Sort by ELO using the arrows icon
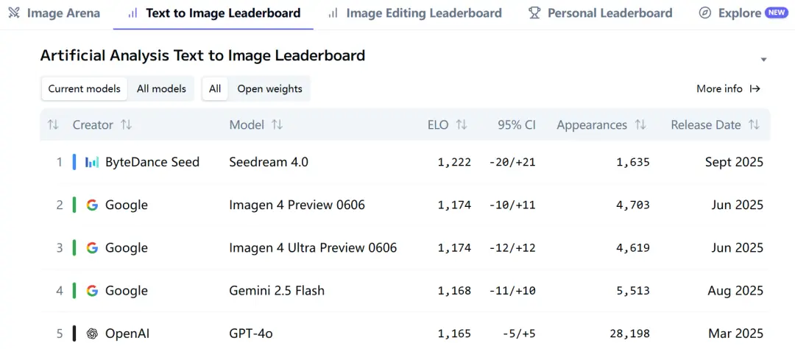This screenshot has height=349, width=795. (462, 125)
